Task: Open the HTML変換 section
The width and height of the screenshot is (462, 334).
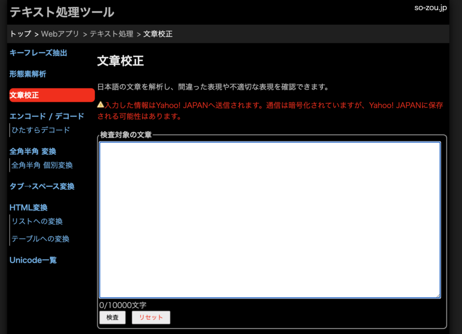Action: click(x=28, y=207)
